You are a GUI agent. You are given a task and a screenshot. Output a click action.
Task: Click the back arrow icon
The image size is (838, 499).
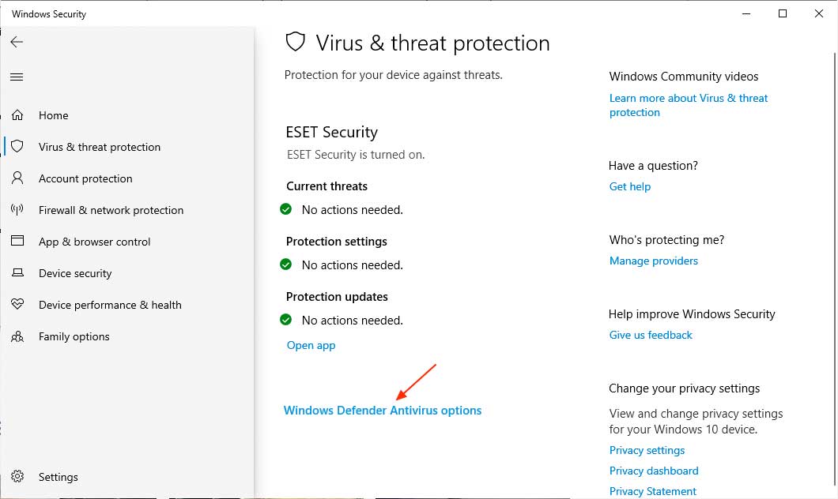click(17, 42)
